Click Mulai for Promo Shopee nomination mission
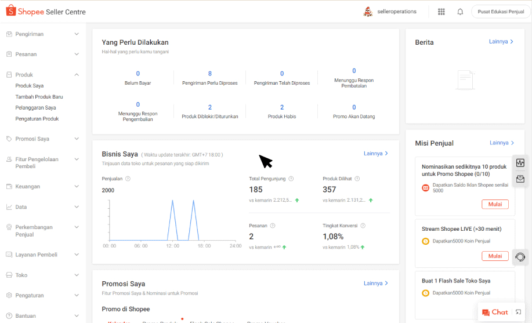This screenshot has width=532, height=323. tap(495, 204)
